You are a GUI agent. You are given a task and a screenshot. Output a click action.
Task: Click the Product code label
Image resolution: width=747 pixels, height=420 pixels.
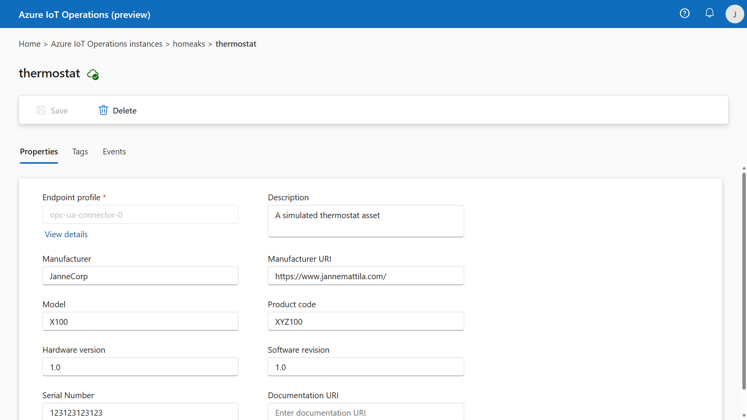tap(291, 304)
